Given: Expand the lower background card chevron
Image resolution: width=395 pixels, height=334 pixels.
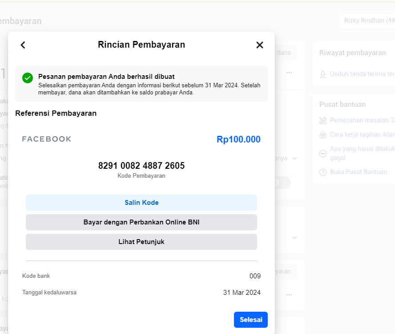Looking at the screenshot, I should pos(294,238).
